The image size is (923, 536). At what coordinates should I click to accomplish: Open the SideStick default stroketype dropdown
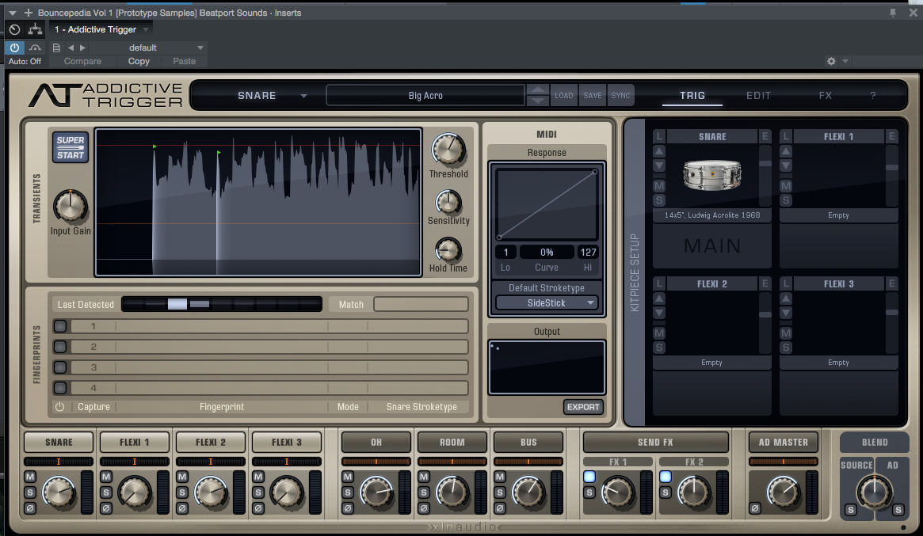pyautogui.click(x=546, y=302)
